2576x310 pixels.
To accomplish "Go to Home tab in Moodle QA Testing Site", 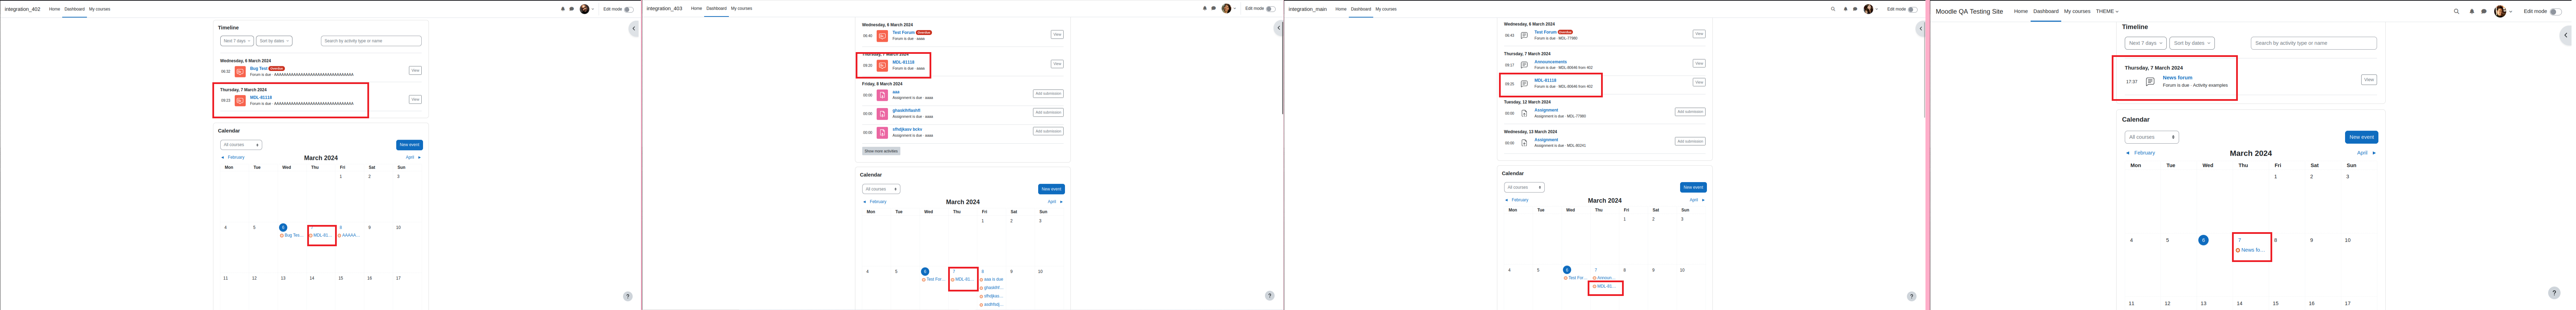I will [x=2021, y=11].
